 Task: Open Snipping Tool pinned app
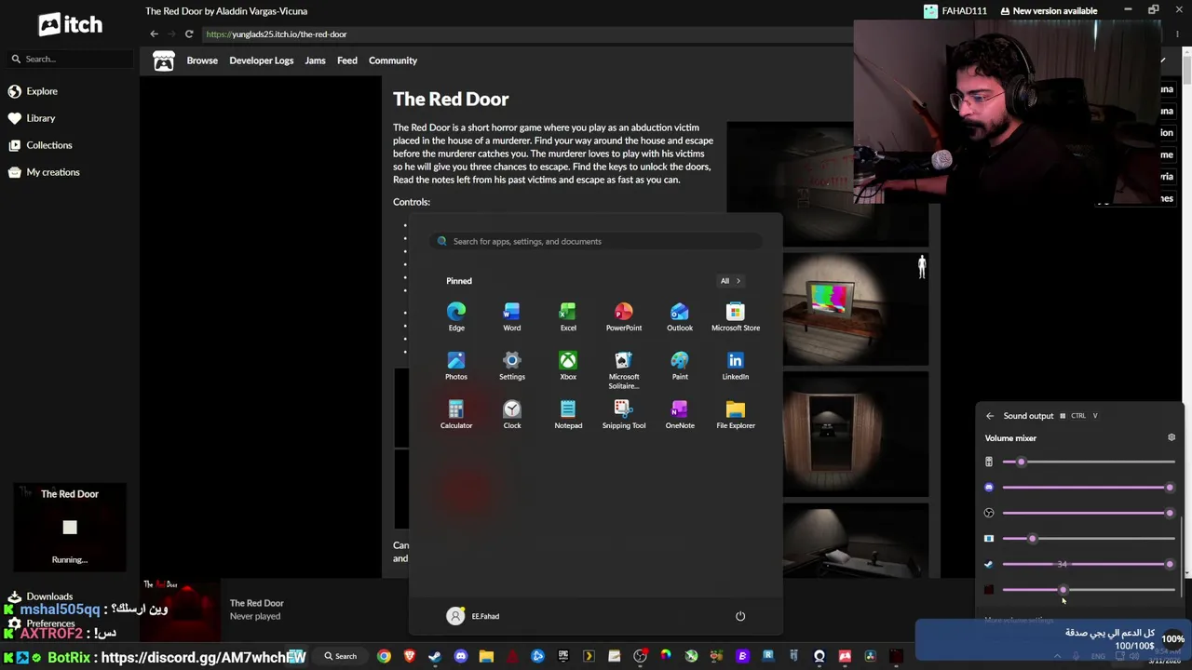pos(624,414)
